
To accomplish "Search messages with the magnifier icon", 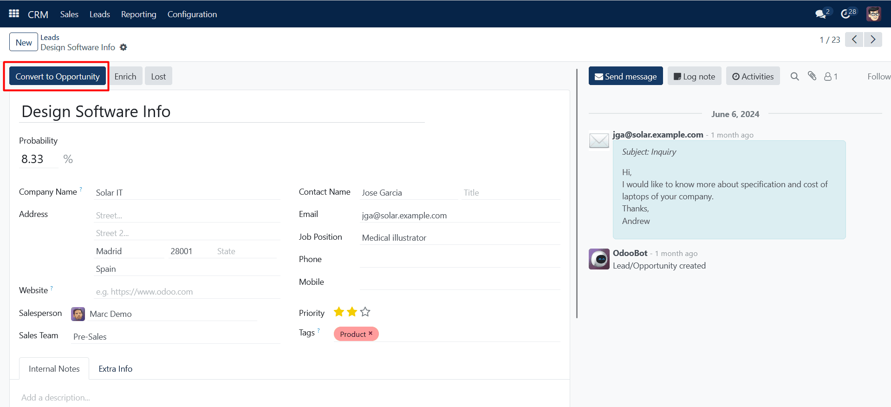I will (795, 77).
